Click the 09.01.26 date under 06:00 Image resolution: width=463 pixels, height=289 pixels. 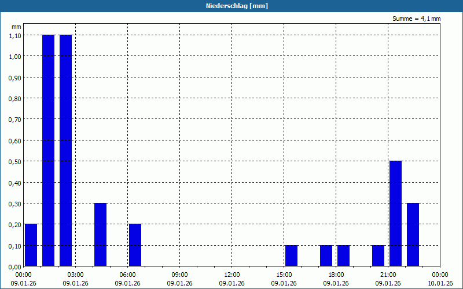click(127, 283)
